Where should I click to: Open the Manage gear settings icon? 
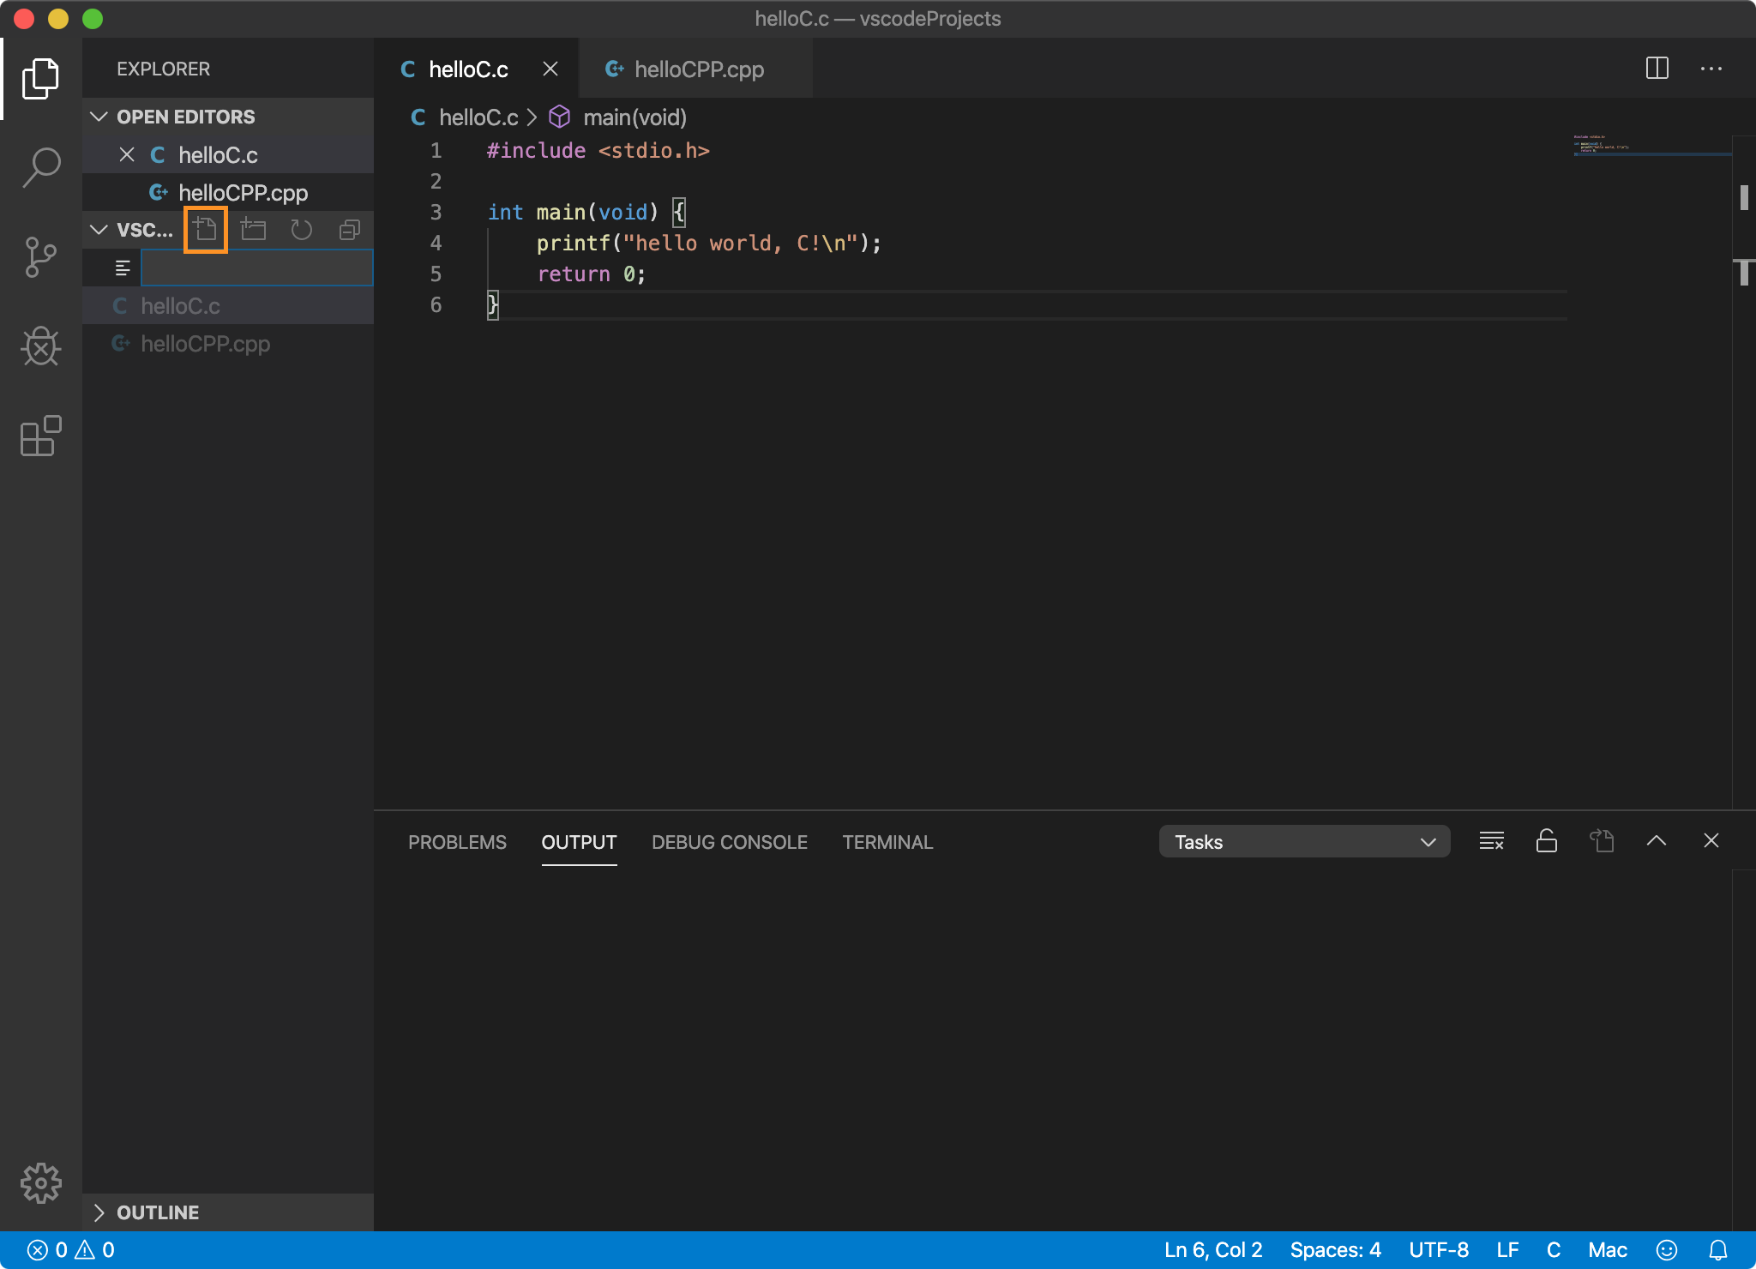pos(41,1183)
